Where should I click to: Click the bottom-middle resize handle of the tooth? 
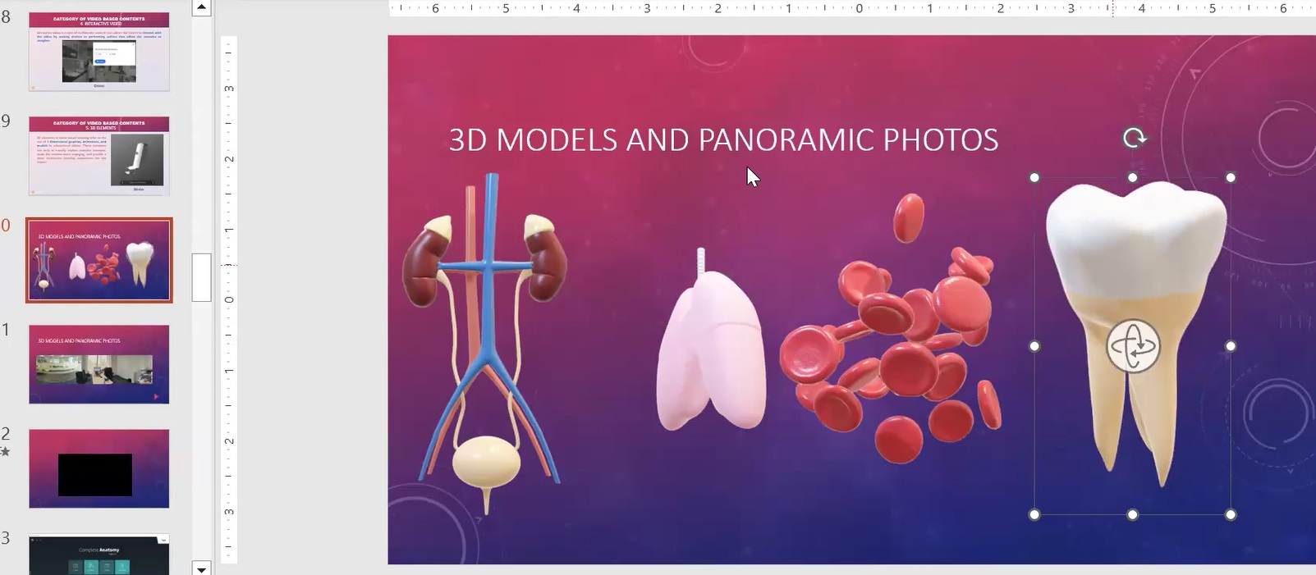1133,514
